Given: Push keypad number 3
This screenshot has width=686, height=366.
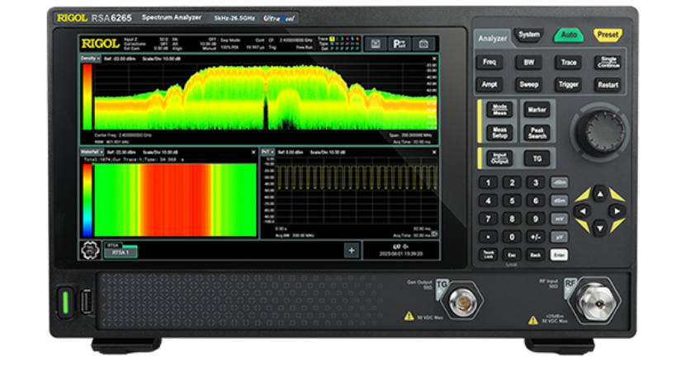Looking at the screenshot, I should (x=535, y=182).
